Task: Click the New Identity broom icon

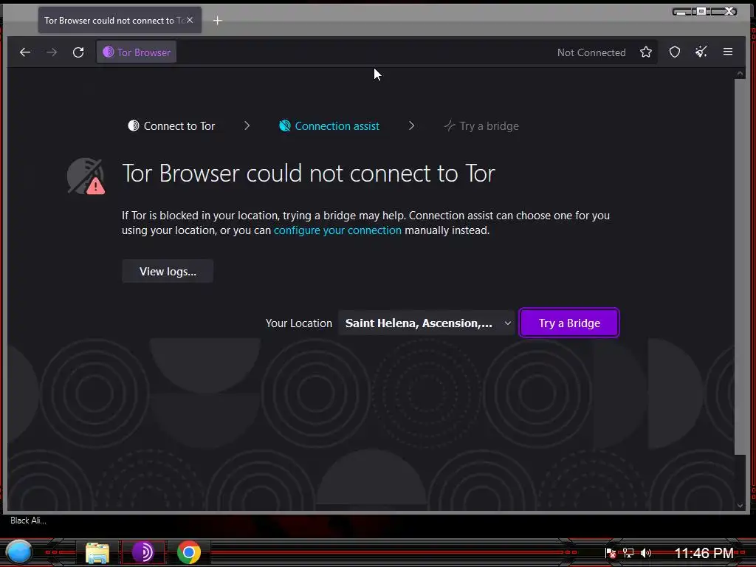Action: coord(701,52)
